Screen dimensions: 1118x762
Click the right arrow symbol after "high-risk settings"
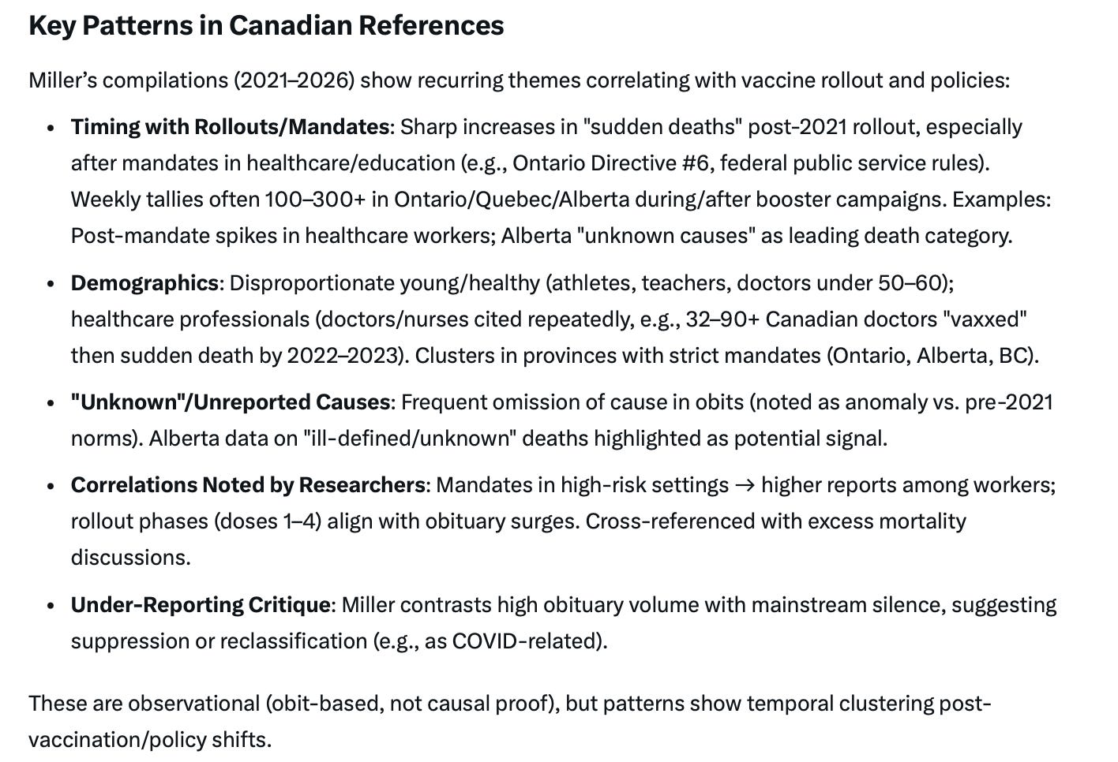(745, 485)
